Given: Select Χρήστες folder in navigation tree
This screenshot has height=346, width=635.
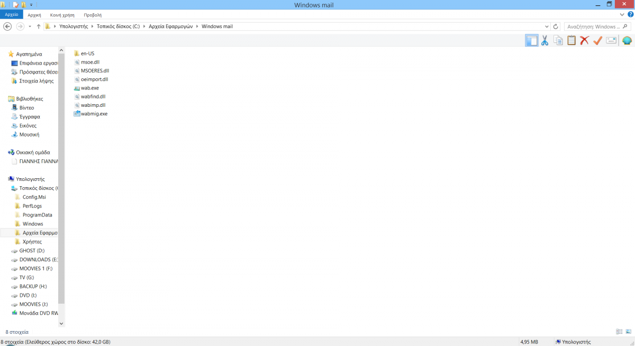Looking at the screenshot, I should pos(29,242).
